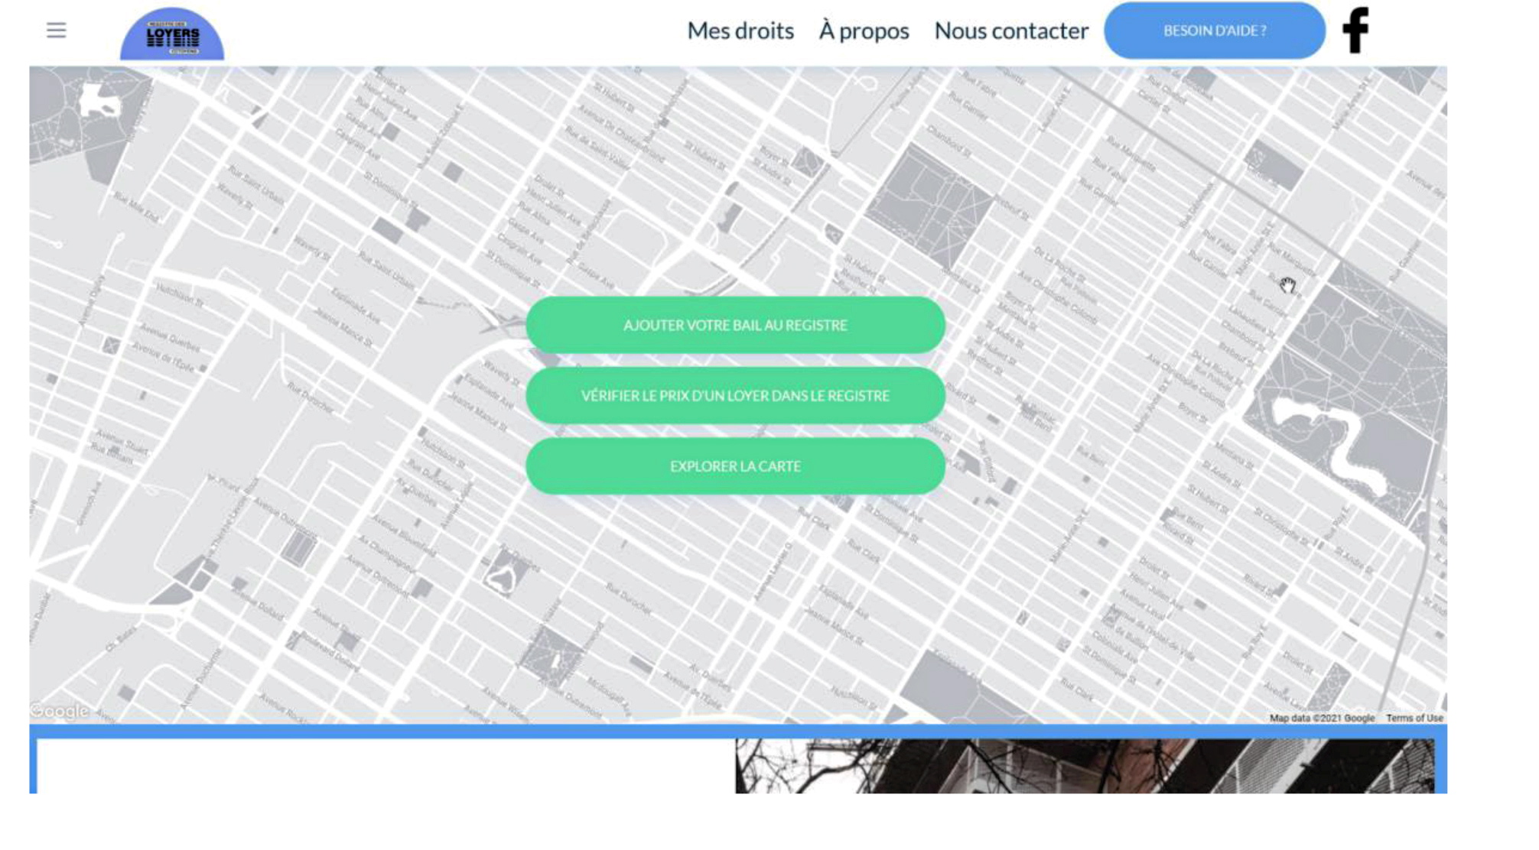Screen dimensions: 1539x850
Task: Select Nous contacter in navigation
Action: point(1010,31)
